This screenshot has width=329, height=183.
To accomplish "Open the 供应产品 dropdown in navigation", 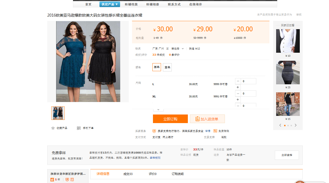I will tap(110, 4).
